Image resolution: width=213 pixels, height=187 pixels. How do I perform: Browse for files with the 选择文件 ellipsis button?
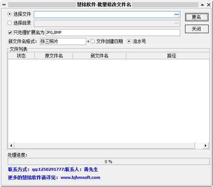tap(176, 15)
